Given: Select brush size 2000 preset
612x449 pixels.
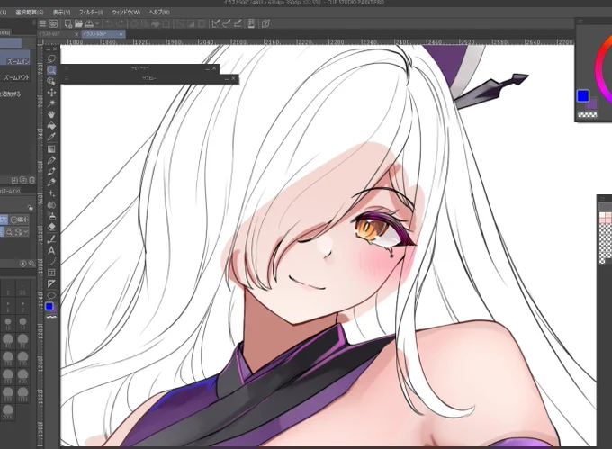Looking at the screenshot, I should (x=8, y=411).
